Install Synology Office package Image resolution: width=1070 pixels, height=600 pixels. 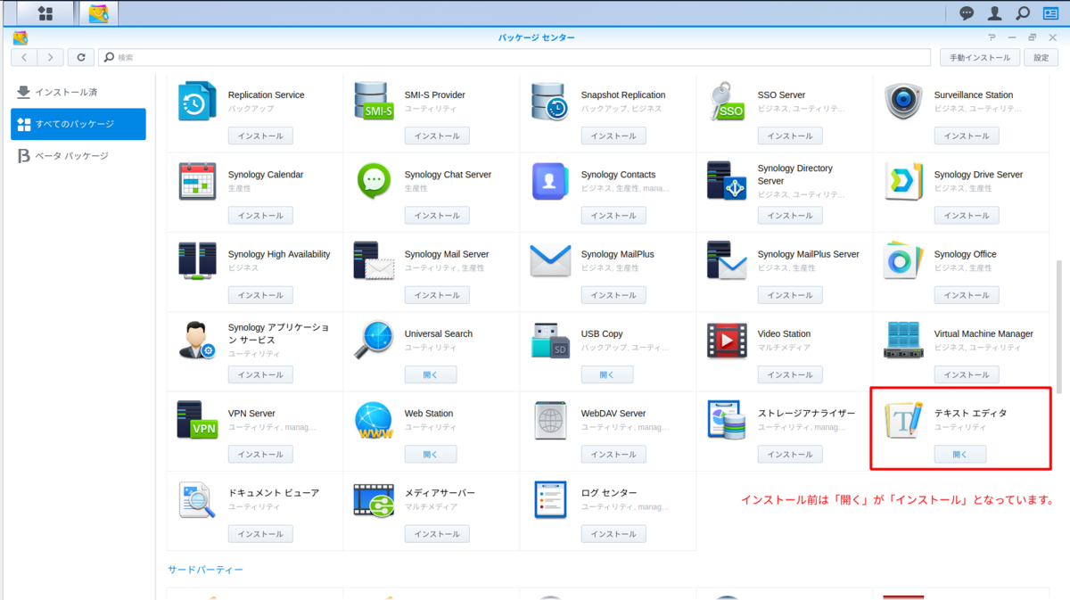coord(967,295)
